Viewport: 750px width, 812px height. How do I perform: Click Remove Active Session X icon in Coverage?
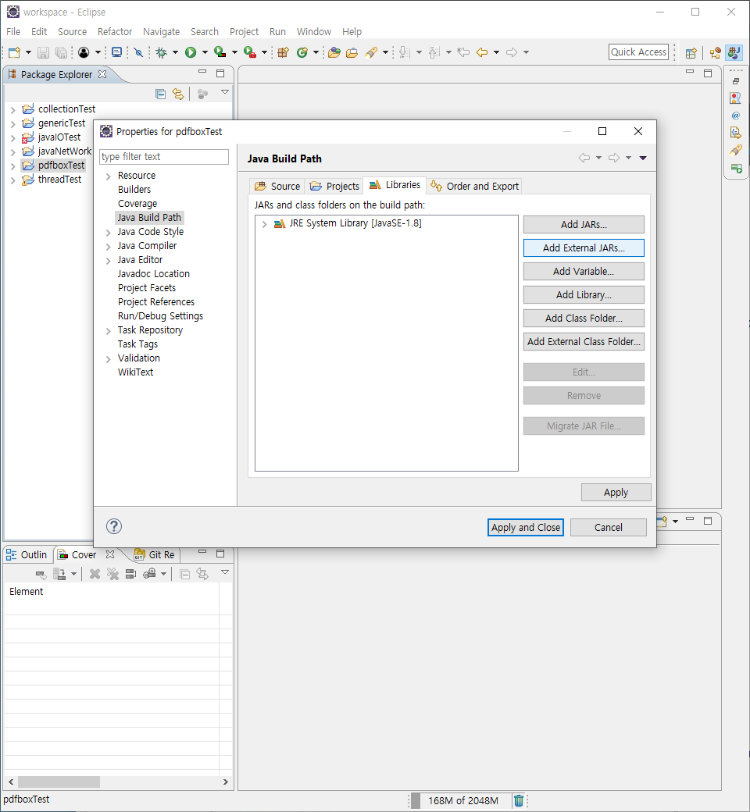click(95, 574)
